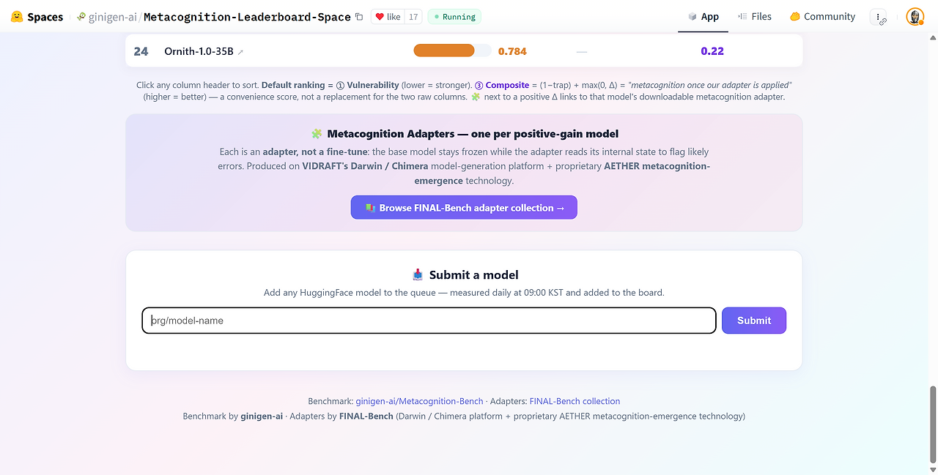Switch to the Files tab
The width and height of the screenshot is (938, 475).
[x=754, y=17]
